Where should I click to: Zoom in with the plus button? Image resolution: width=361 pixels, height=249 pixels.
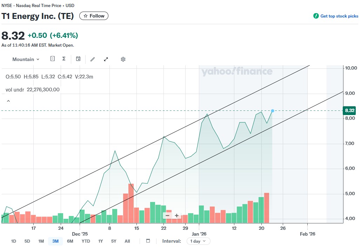click(x=176, y=215)
